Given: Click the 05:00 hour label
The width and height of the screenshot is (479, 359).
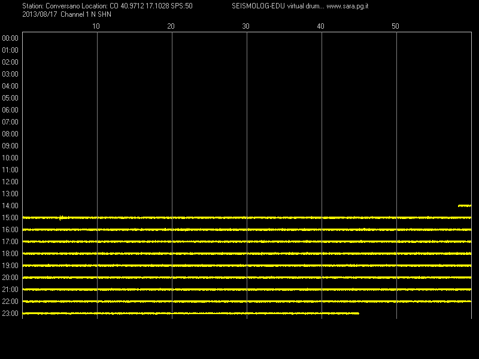Looking at the screenshot, I should click(10, 98).
